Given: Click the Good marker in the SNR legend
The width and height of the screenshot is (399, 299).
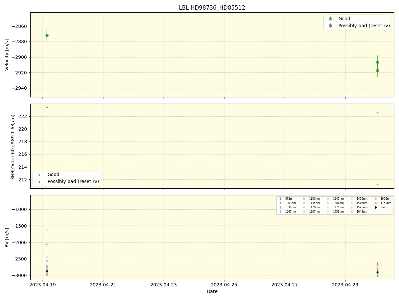Looking at the screenshot, I should (39, 174).
